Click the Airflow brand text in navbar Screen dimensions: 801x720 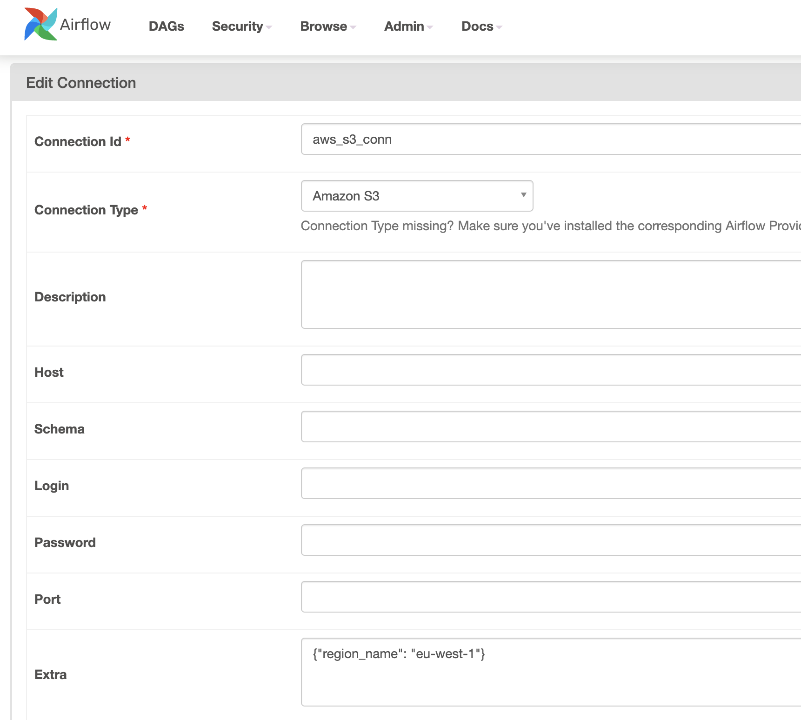click(86, 24)
